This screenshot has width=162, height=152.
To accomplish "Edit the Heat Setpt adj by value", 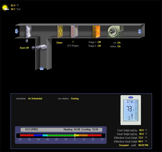I will point(141,134).
